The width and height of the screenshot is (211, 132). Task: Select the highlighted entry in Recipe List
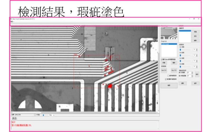pyautogui.click(x=169, y=44)
